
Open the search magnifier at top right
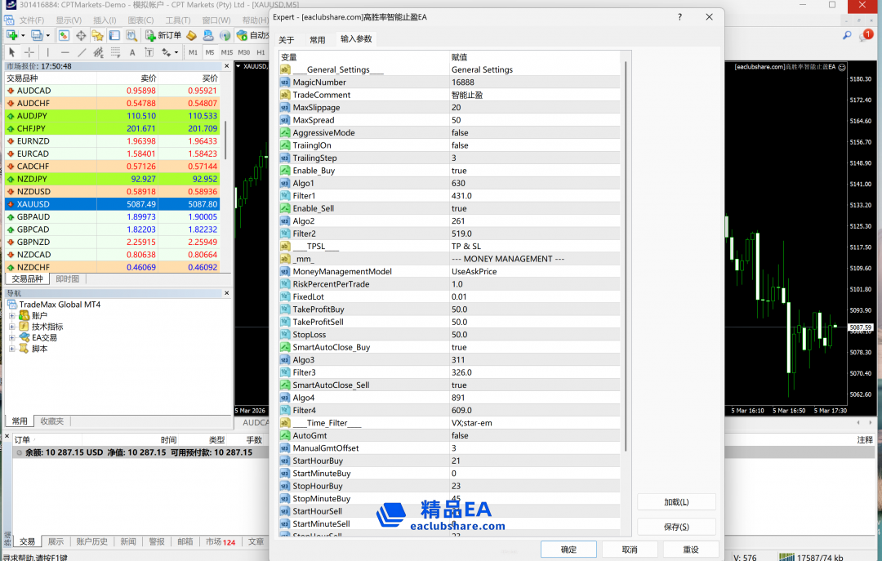847,35
